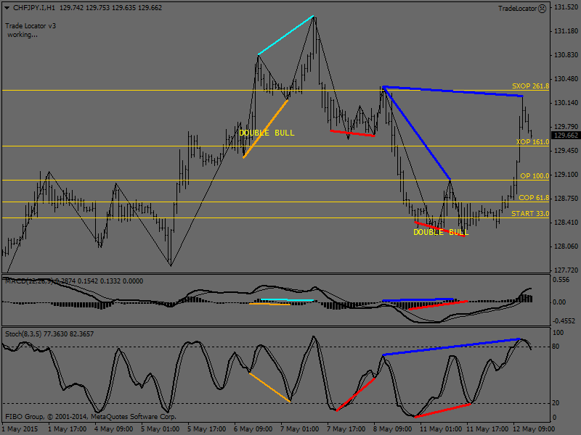Click the Trade Locator v3 status text
581x435 pixels.
pos(31,25)
